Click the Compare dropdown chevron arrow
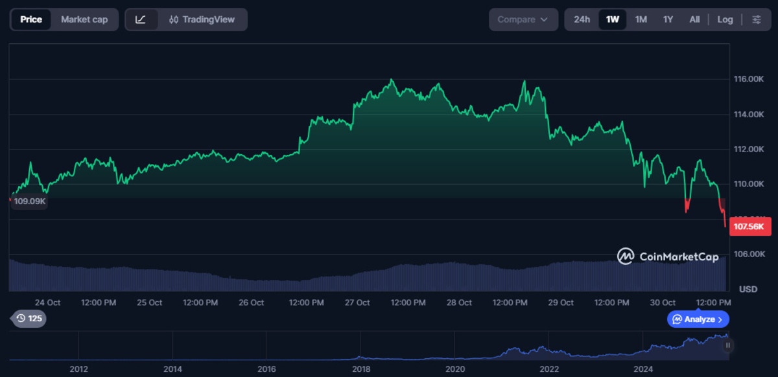 coord(543,19)
